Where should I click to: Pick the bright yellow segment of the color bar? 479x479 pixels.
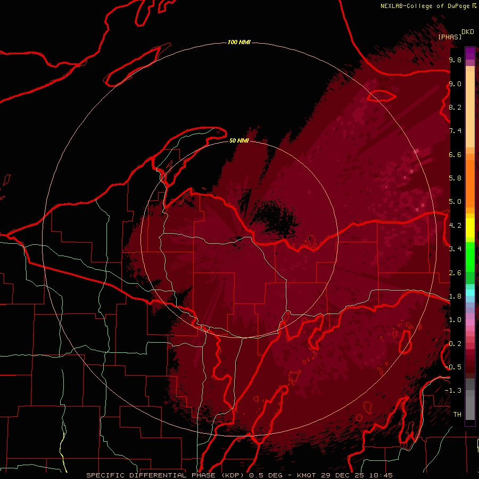pyautogui.click(x=470, y=228)
